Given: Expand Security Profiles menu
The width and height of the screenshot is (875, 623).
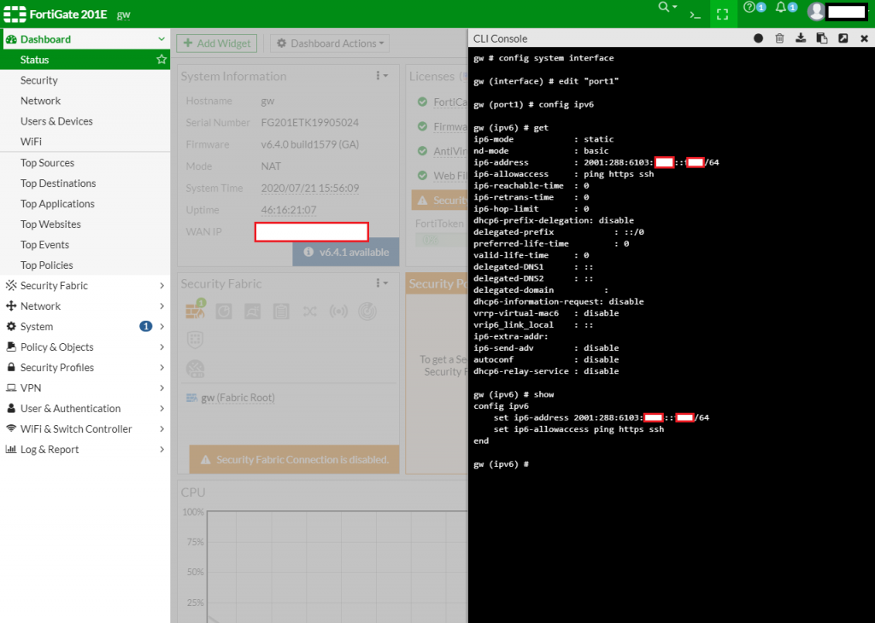Looking at the screenshot, I should pyautogui.click(x=85, y=368).
